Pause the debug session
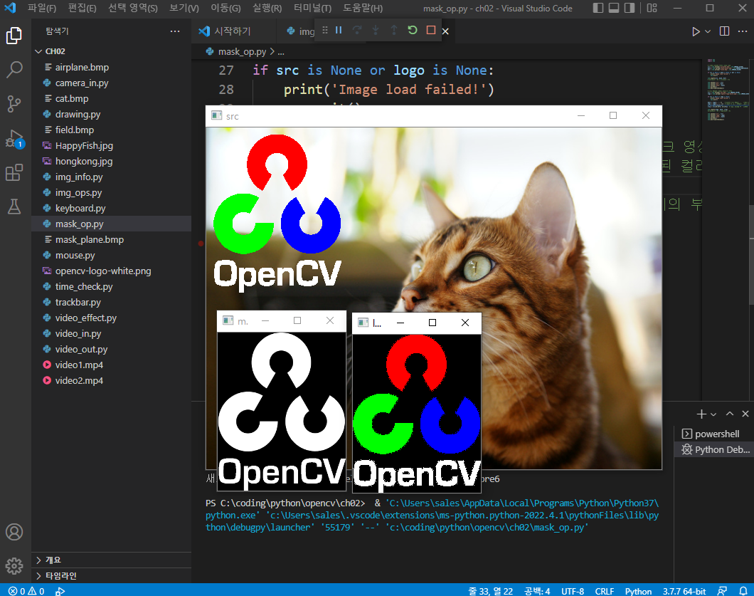Image resolution: width=754 pixels, height=596 pixels. [x=339, y=31]
